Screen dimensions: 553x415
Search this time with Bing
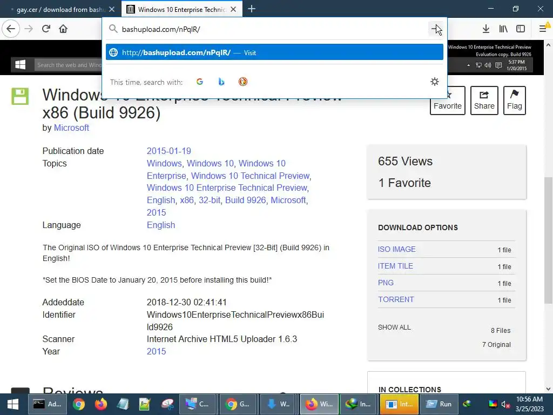point(221,82)
